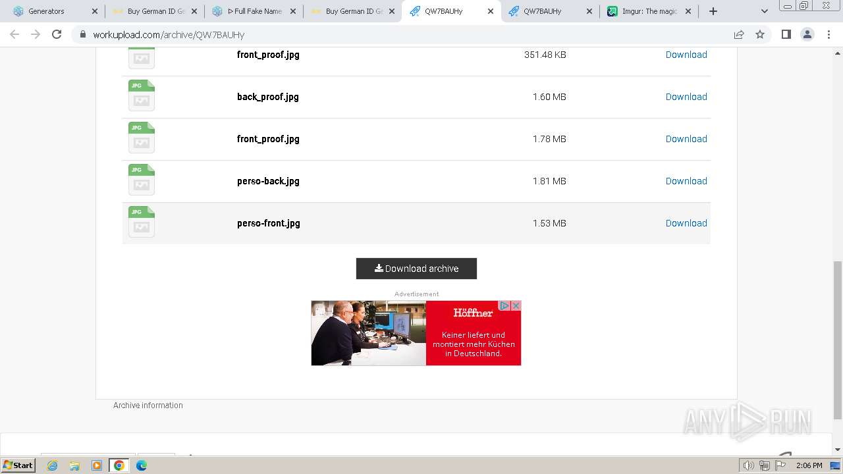Screen dimensions: 843x474
Task: Click the Archive information heading
Action: click(148, 406)
